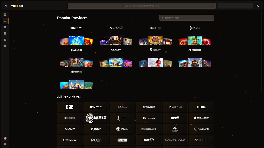
Task: Select 3 Oaks tile in All Providers
Action: coord(96,107)
